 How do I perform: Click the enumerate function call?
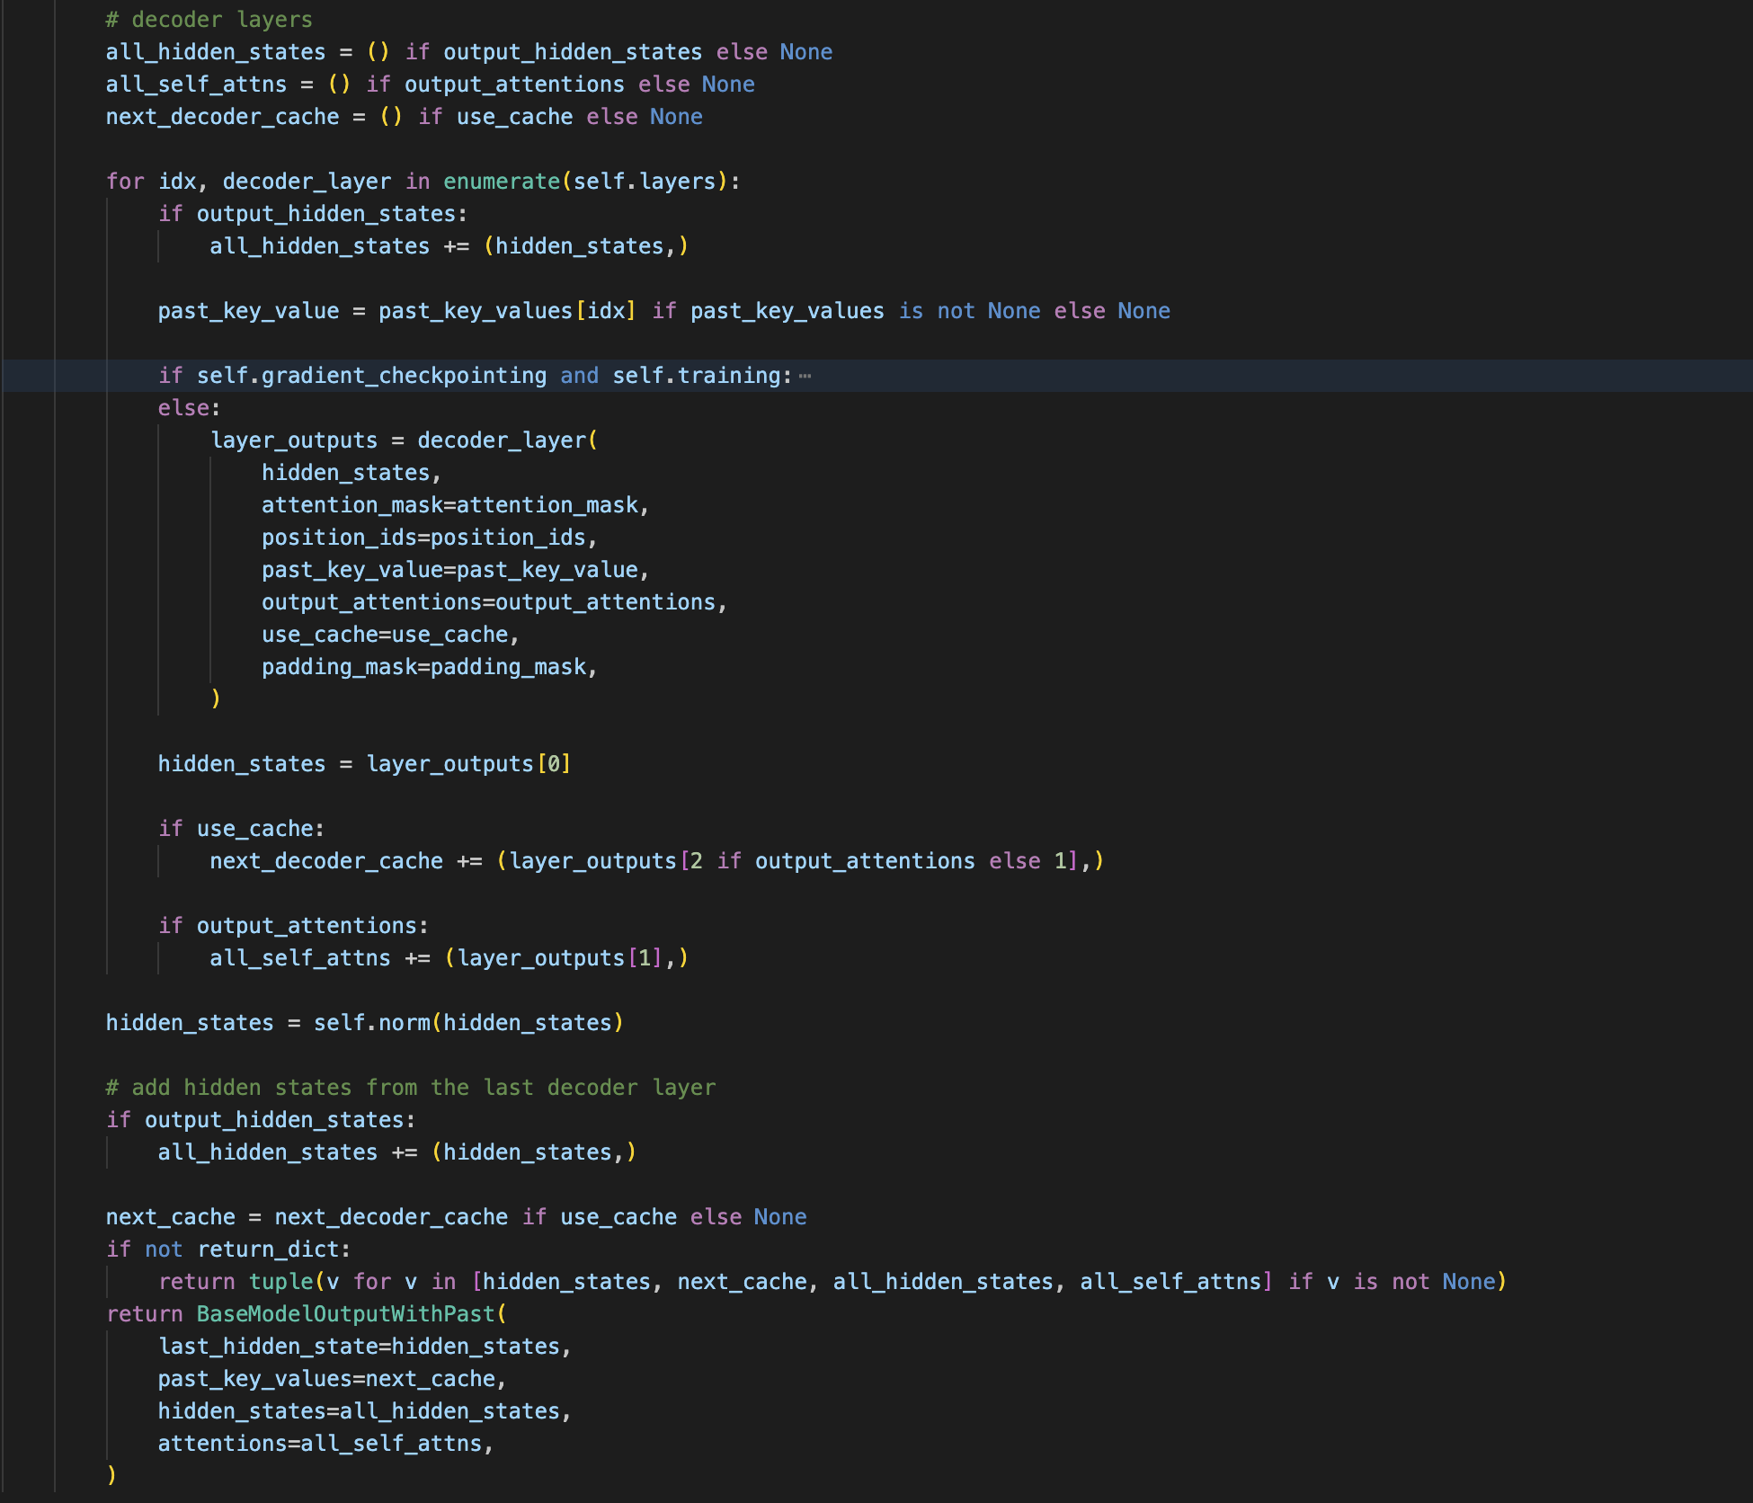point(501,182)
